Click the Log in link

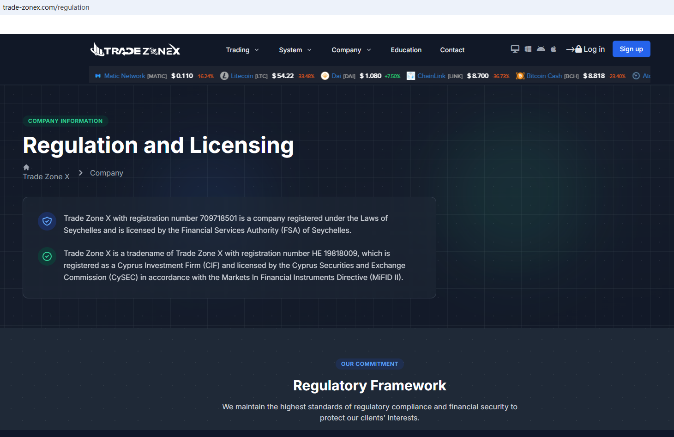click(x=586, y=49)
